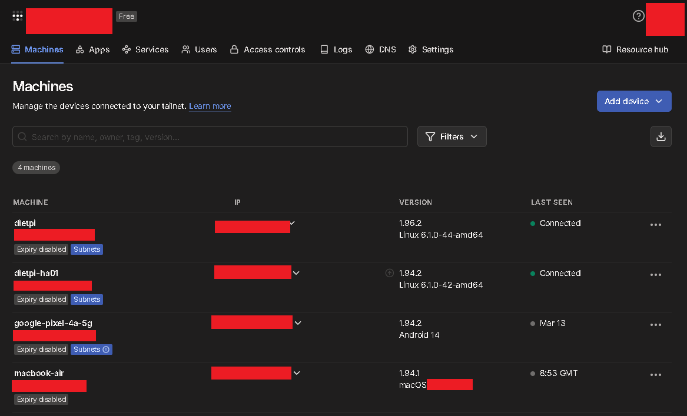Click the download machines list icon
This screenshot has width=687, height=416.
click(x=661, y=137)
